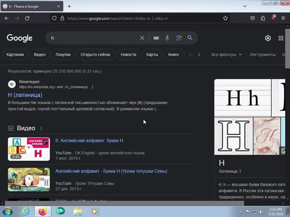
Task: Switch to the Покупки filter
Action: [x=63, y=55]
